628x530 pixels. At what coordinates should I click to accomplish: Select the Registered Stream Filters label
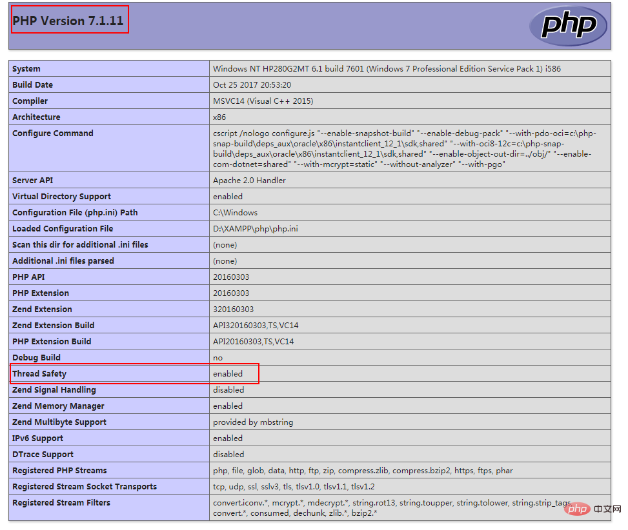click(61, 503)
